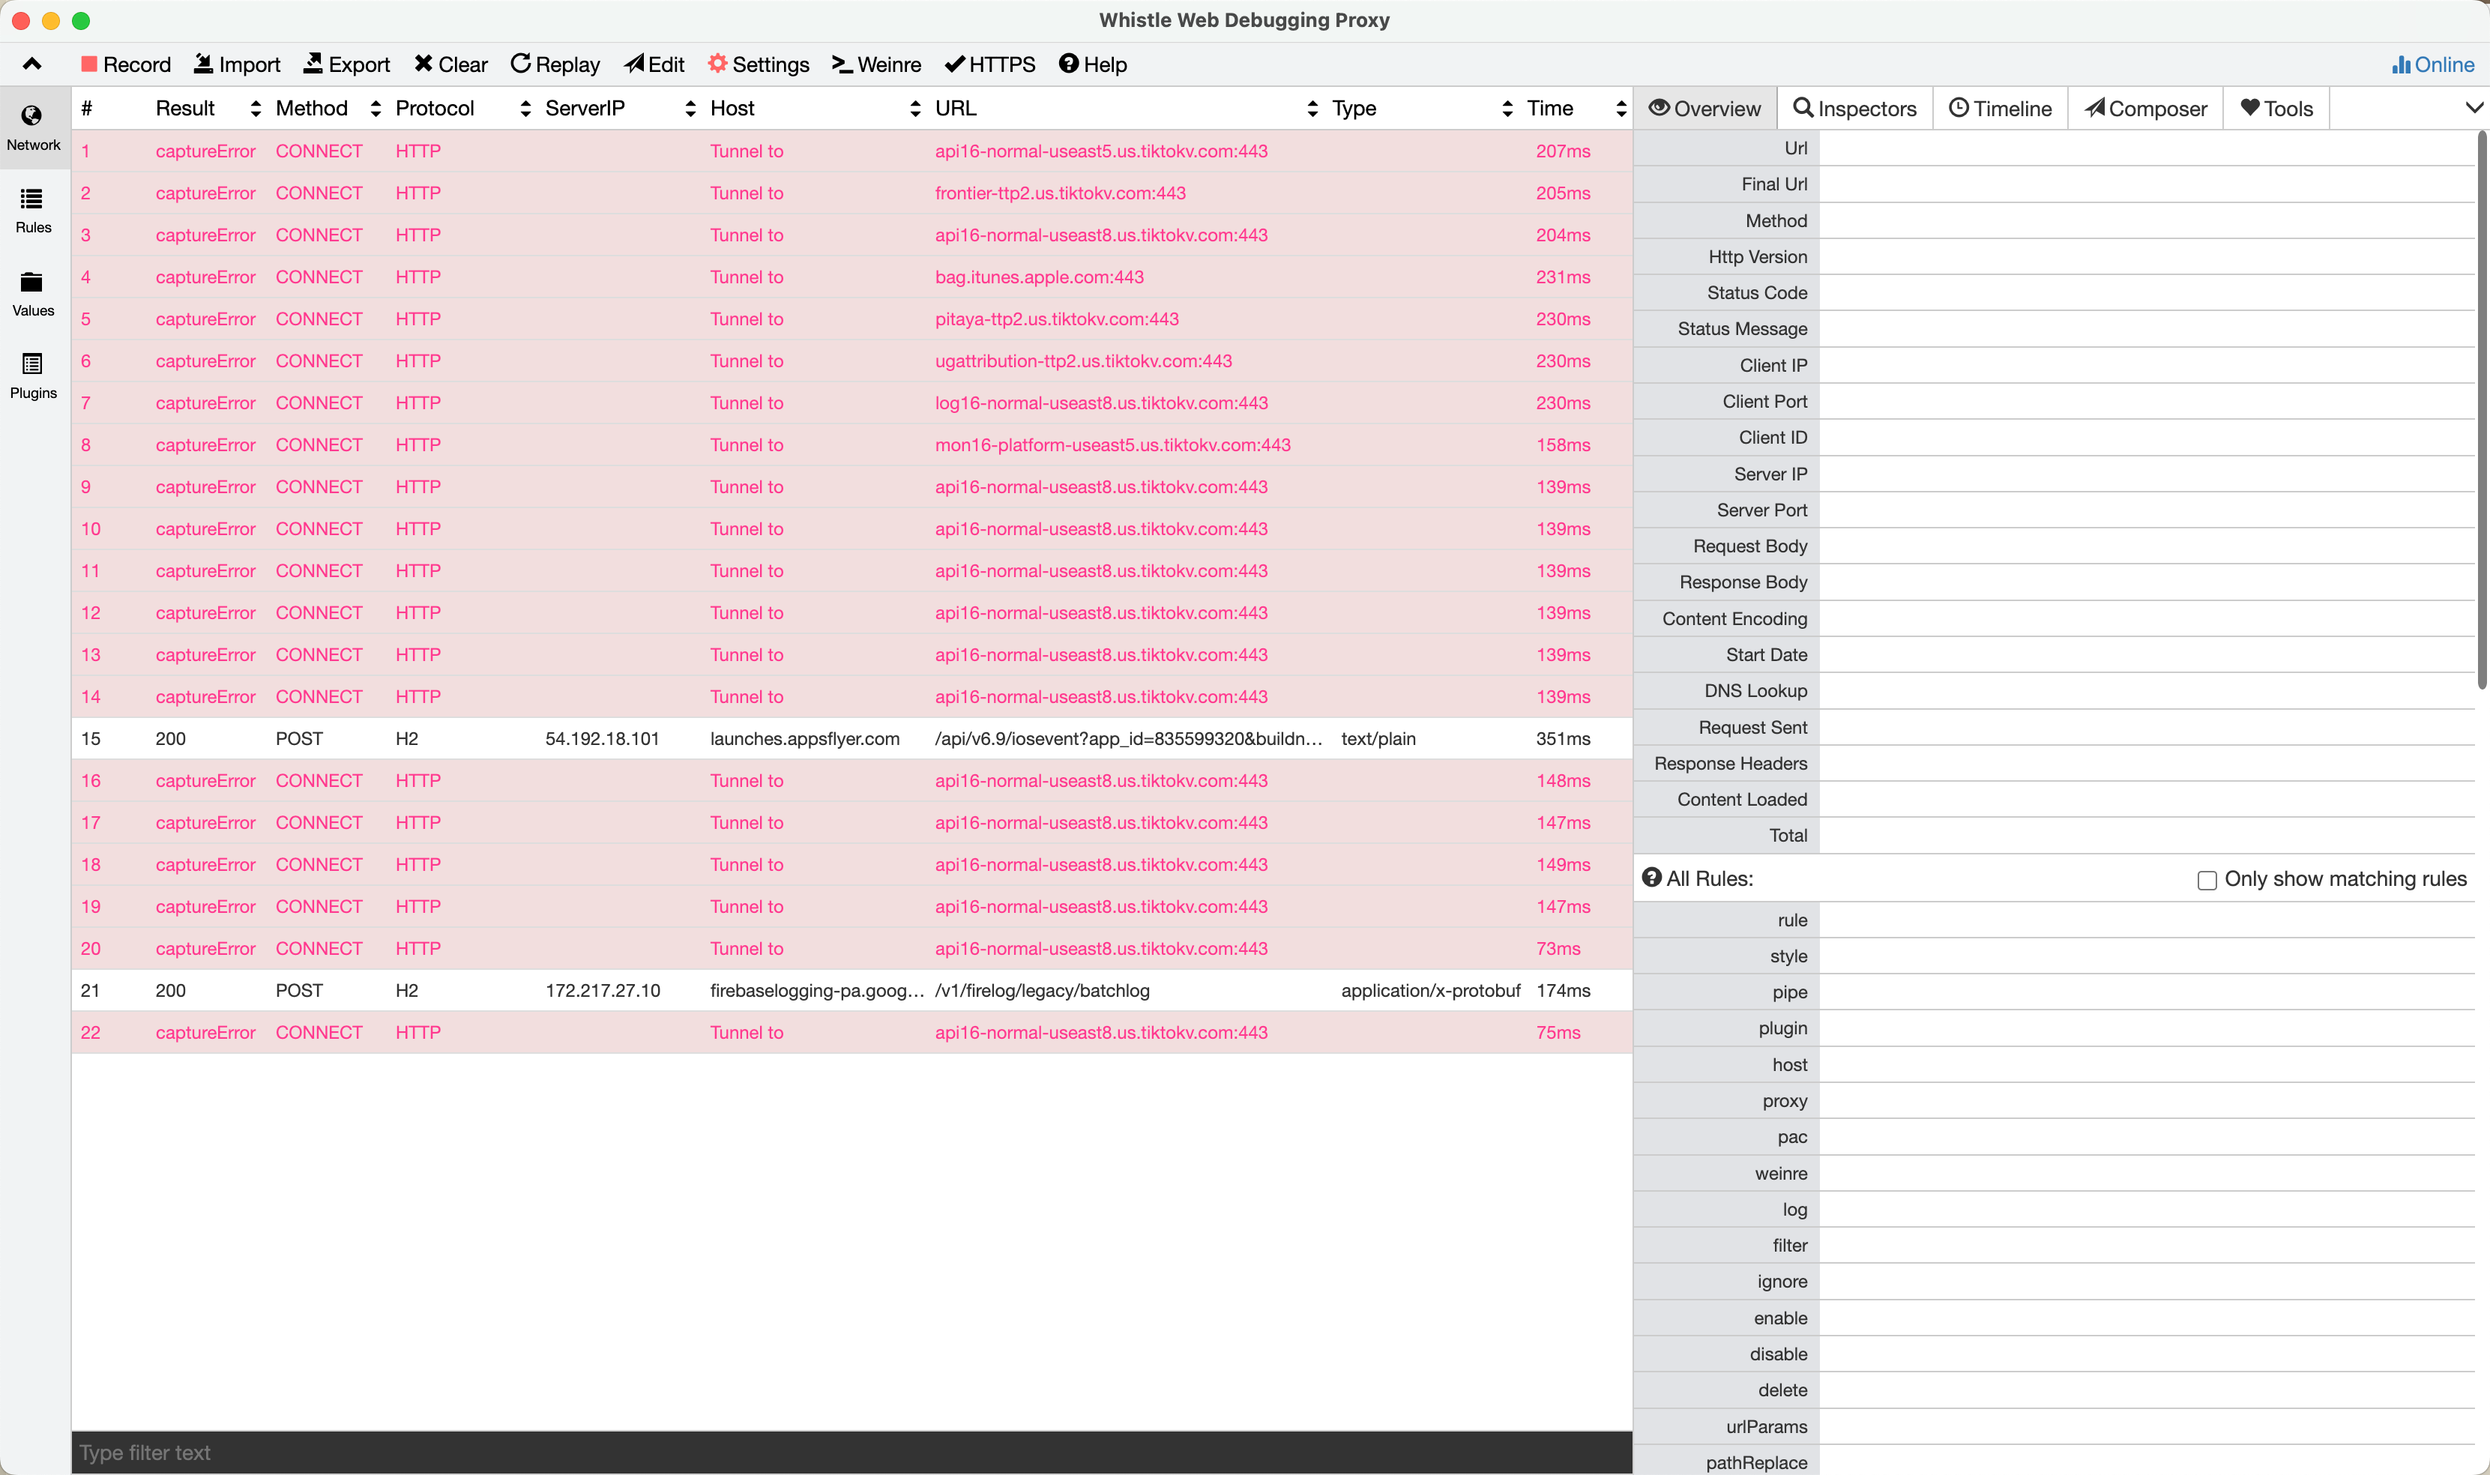This screenshot has width=2490, height=1475.
Task: Switch to the Composer tab
Action: tap(2145, 109)
